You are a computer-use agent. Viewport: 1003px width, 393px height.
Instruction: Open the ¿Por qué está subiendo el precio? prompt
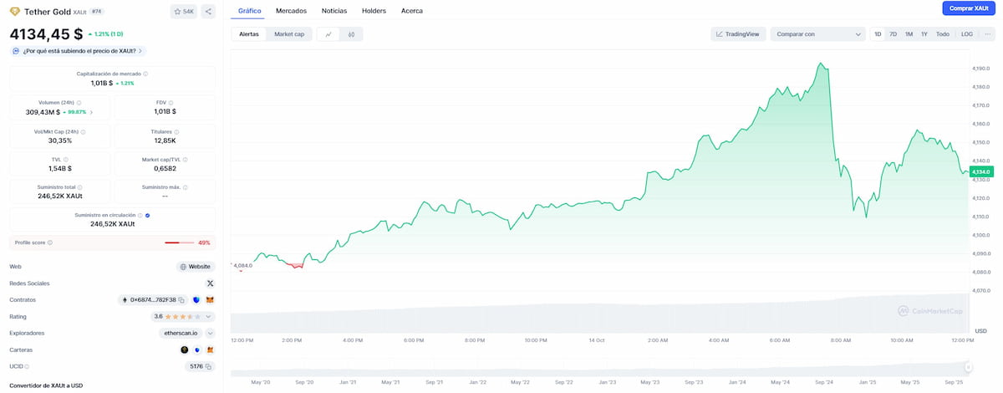(x=79, y=51)
